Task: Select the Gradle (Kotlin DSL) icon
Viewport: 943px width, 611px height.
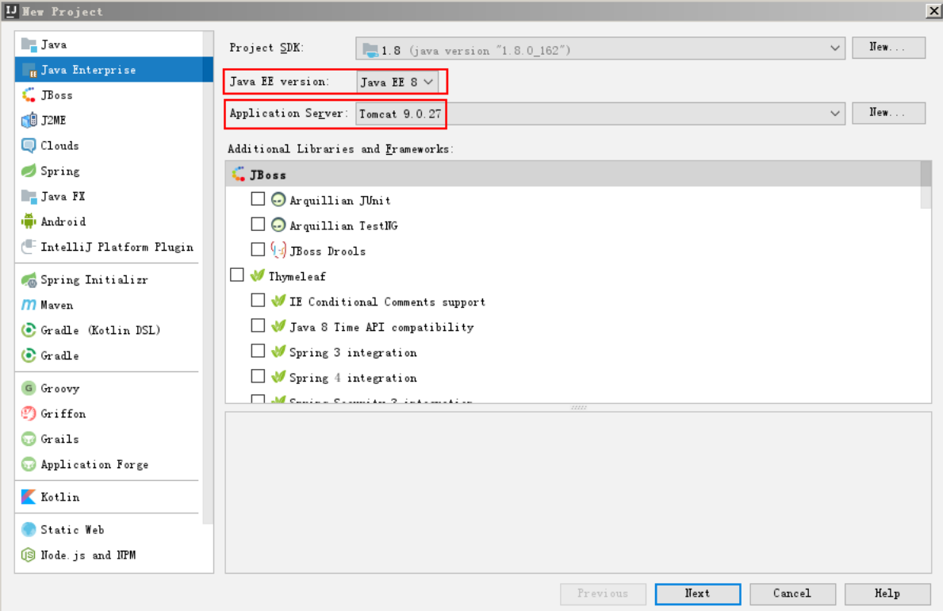Action: pyautogui.click(x=29, y=330)
